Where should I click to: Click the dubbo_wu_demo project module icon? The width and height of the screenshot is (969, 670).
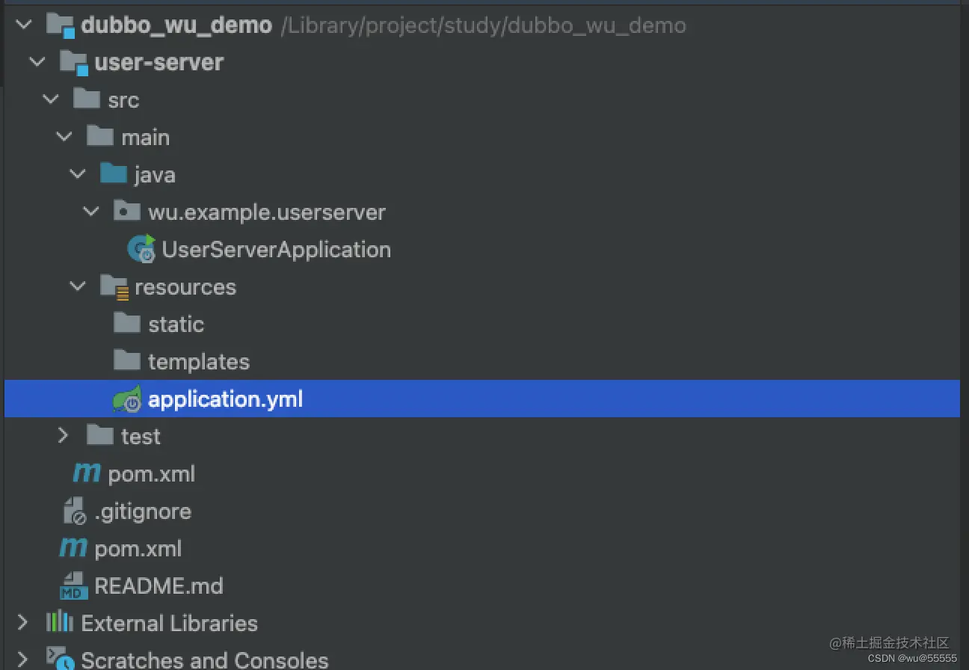[61, 25]
